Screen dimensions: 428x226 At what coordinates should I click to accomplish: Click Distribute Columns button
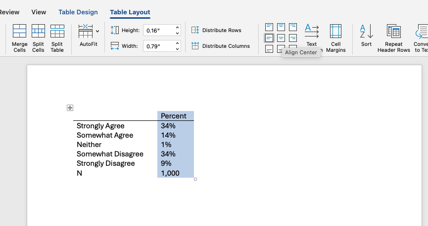coord(220,46)
